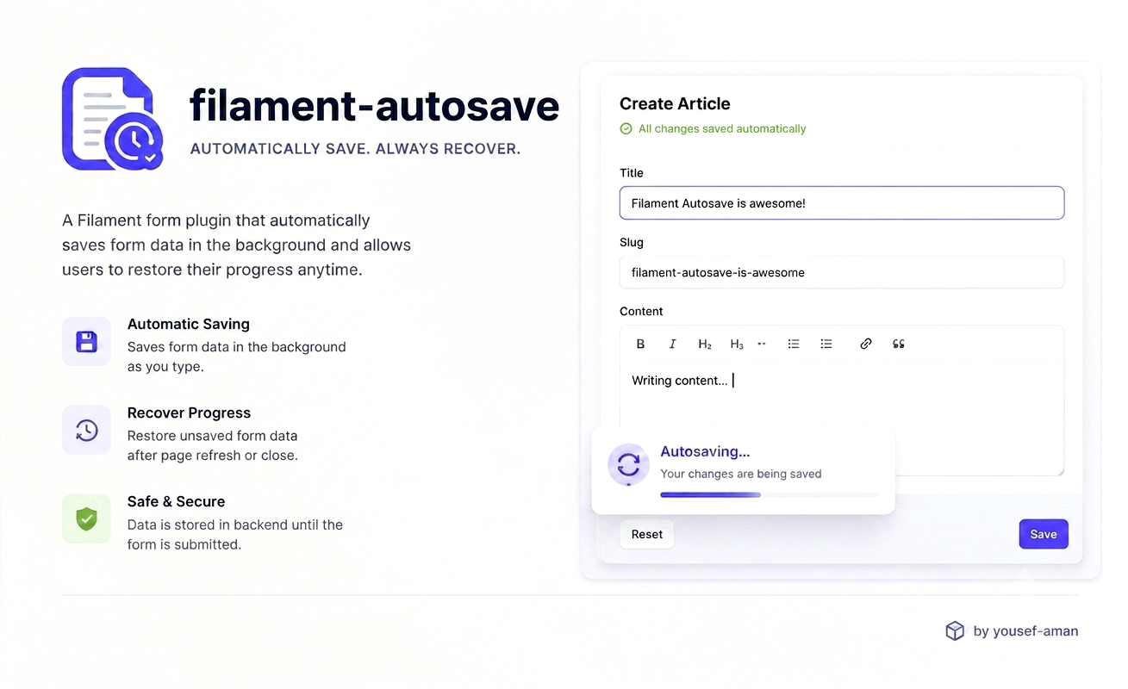
Task: Click 'Your changes are being saved' message
Action: tap(741, 474)
